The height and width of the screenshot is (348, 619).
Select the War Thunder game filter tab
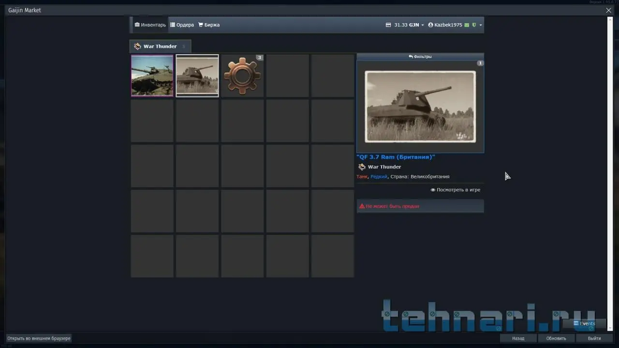[x=160, y=46]
